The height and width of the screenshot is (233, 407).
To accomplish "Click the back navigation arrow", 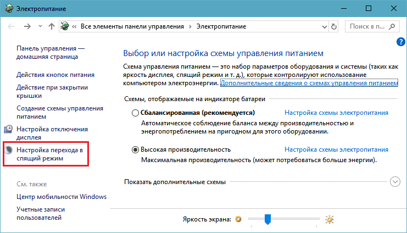I will click(12, 26).
